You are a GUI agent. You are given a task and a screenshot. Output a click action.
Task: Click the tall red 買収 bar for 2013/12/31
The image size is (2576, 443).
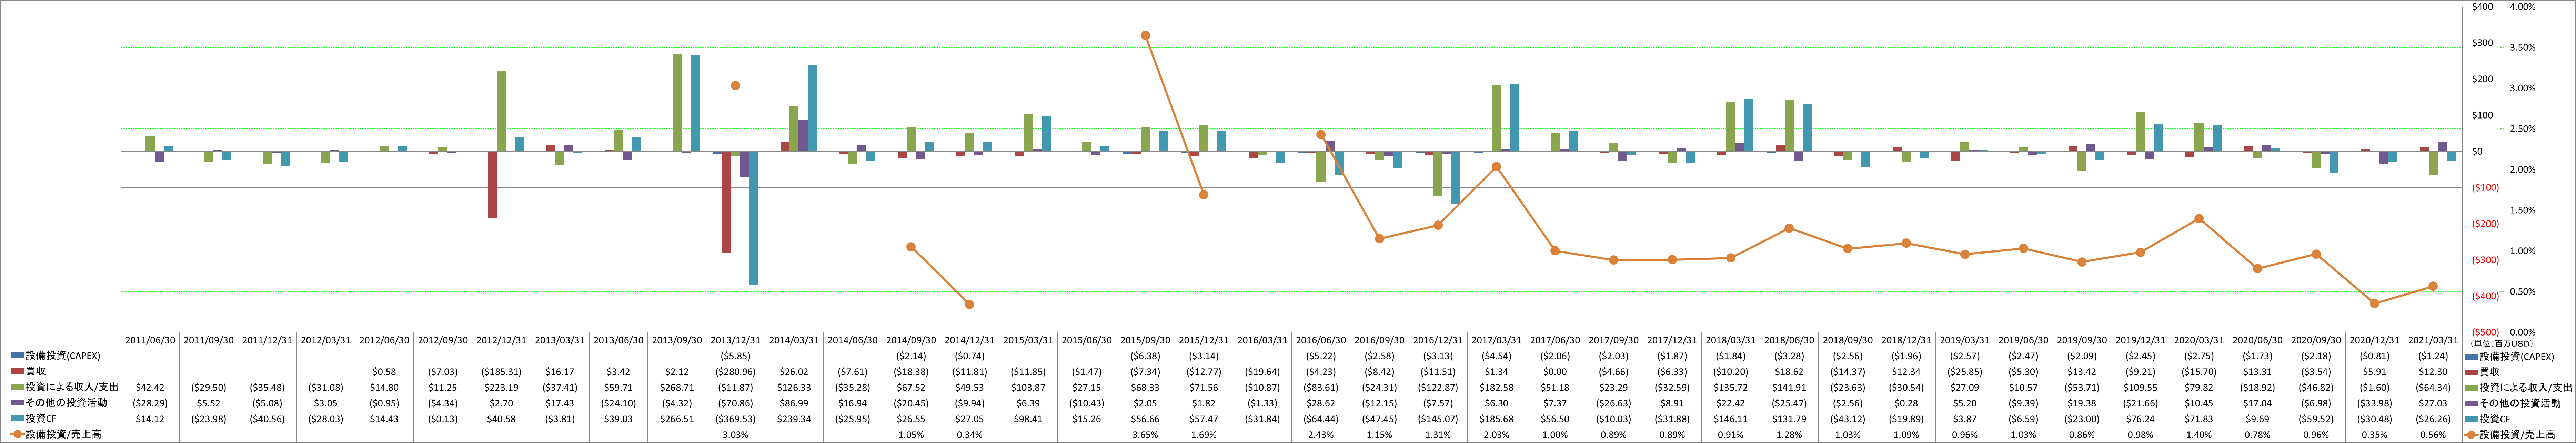pyautogui.click(x=726, y=202)
